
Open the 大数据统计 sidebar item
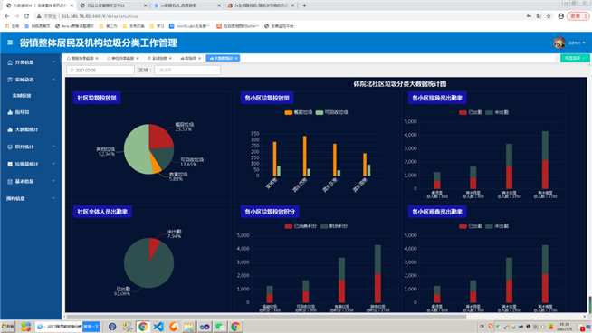[30, 129]
